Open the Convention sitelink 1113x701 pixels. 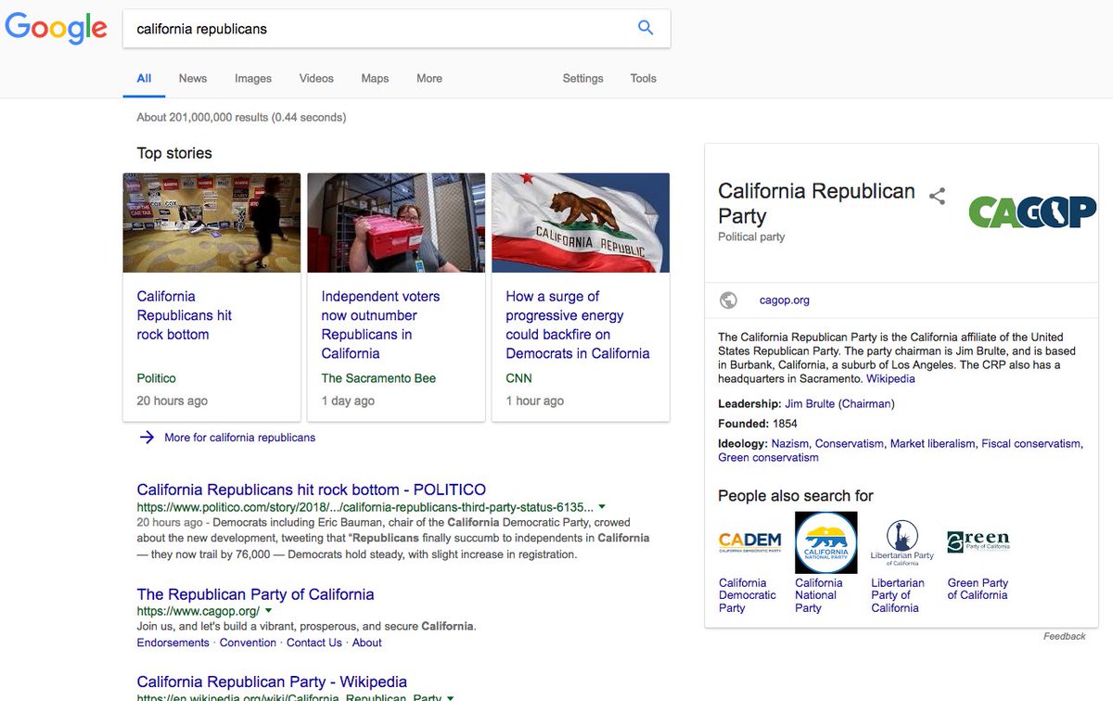(x=249, y=643)
